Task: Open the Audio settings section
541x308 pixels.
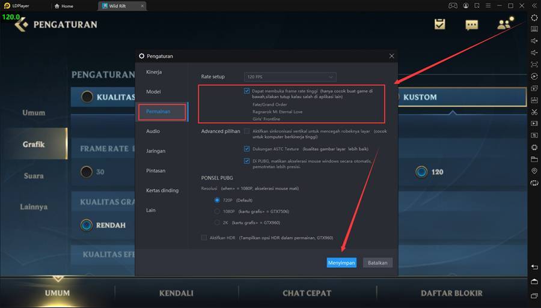Action: pyautogui.click(x=153, y=131)
